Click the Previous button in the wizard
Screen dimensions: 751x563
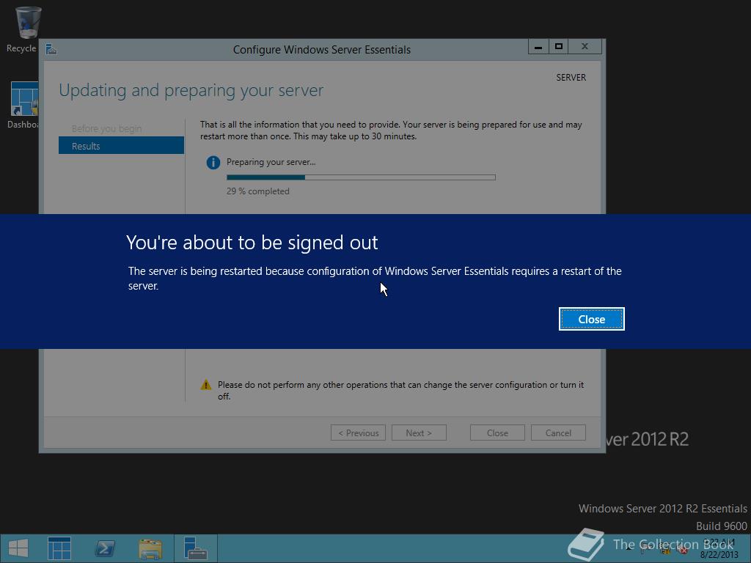tap(358, 433)
